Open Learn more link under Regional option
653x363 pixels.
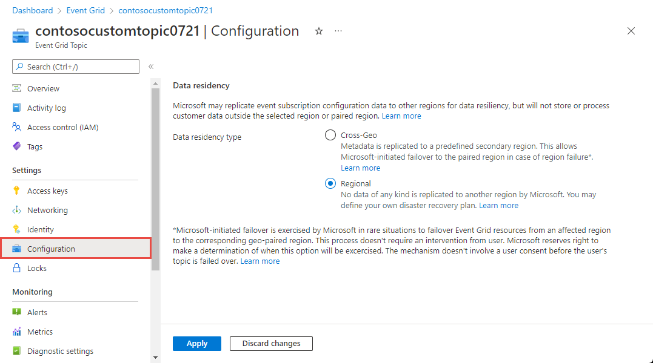click(498, 206)
